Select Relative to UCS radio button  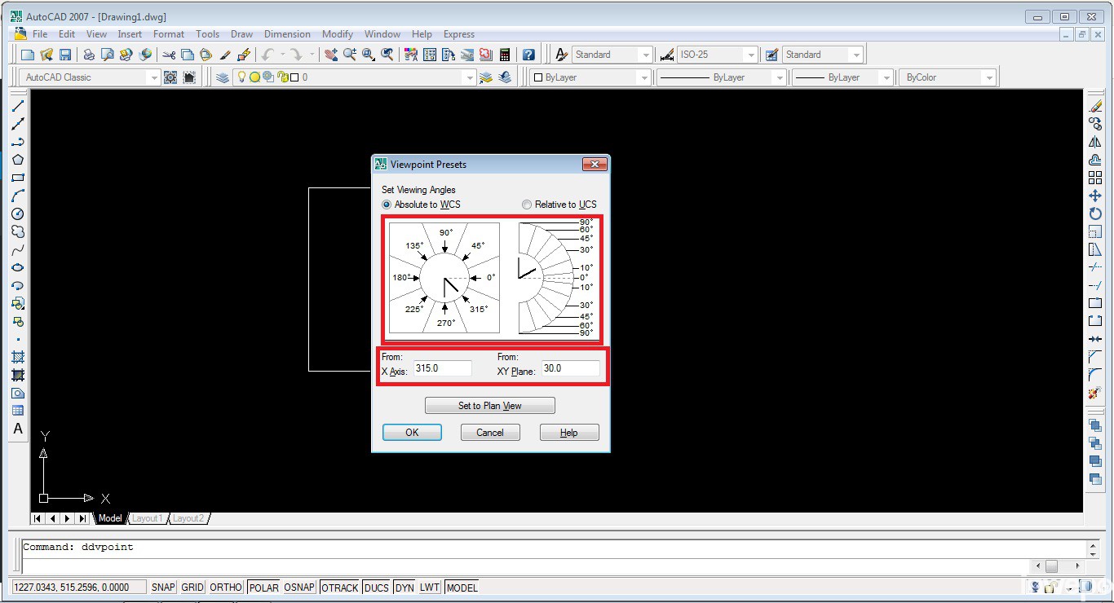pyautogui.click(x=527, y=205)
